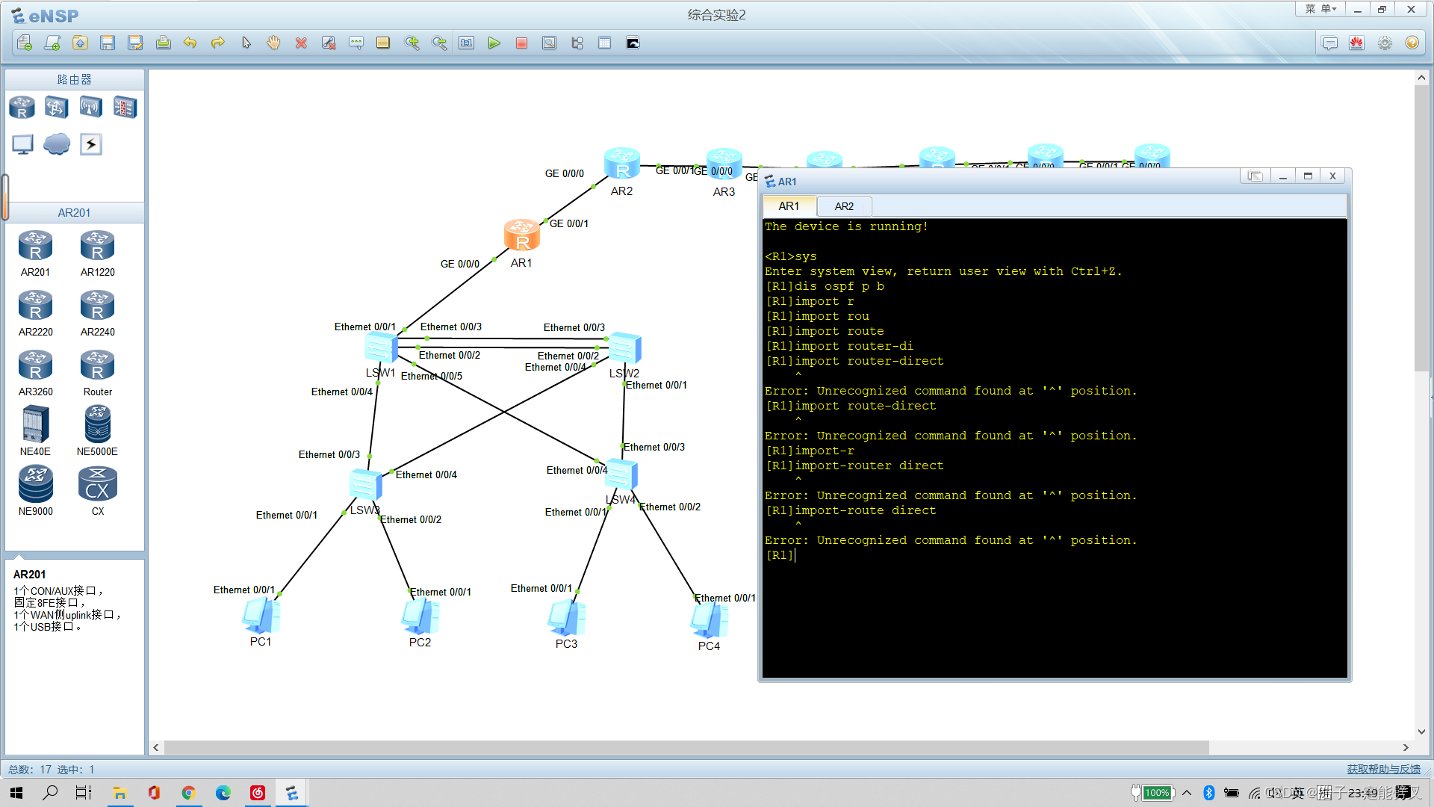The image size is (1434, 807).
Task: Select the wireless WLAN device category icon
Action: coord(90,108)
